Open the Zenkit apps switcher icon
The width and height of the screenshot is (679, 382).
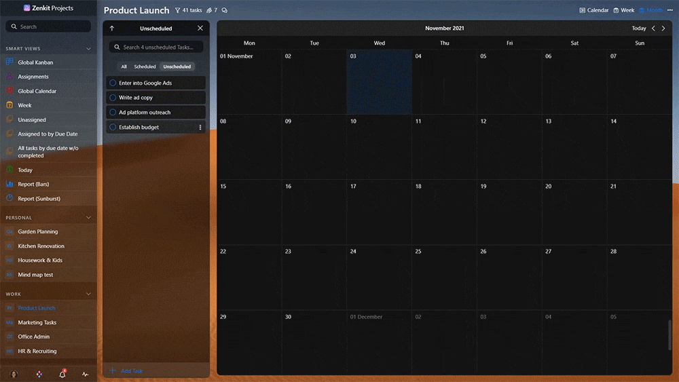click(x=39, y=375)
